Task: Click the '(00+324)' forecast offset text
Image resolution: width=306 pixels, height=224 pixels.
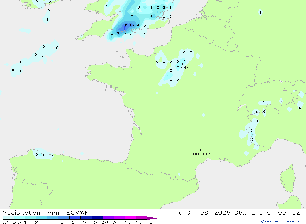Action: pyautogui.click(x=290, y=212)
